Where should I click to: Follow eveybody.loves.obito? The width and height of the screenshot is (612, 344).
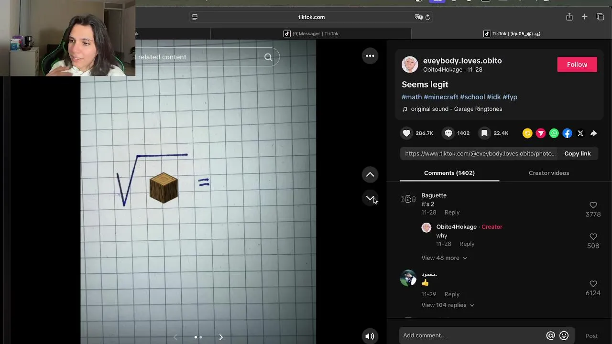tap(577, 64)
